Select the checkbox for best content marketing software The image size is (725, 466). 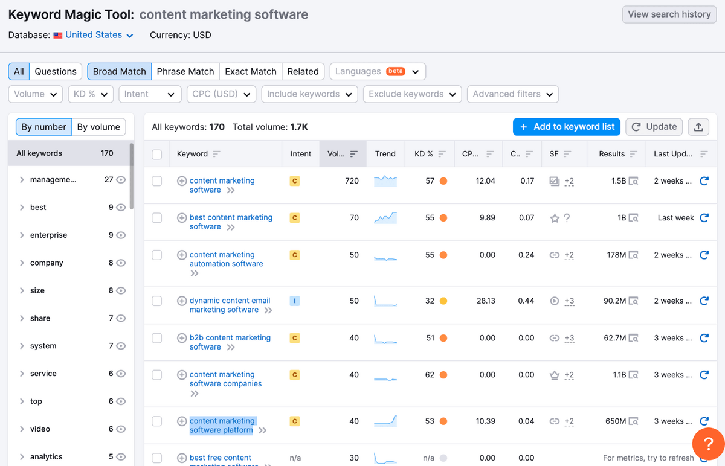[156, 217]
